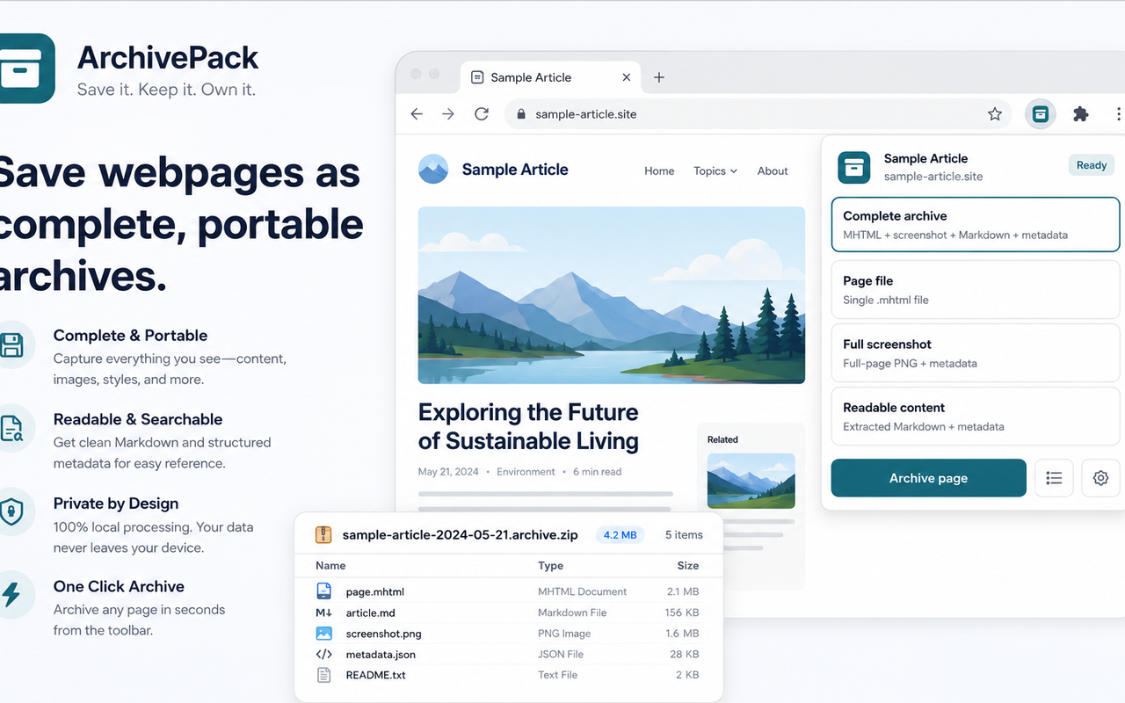Click the Readable & Searchable document icon
This screenshot has height=703, width=1125.
[13, 428]
